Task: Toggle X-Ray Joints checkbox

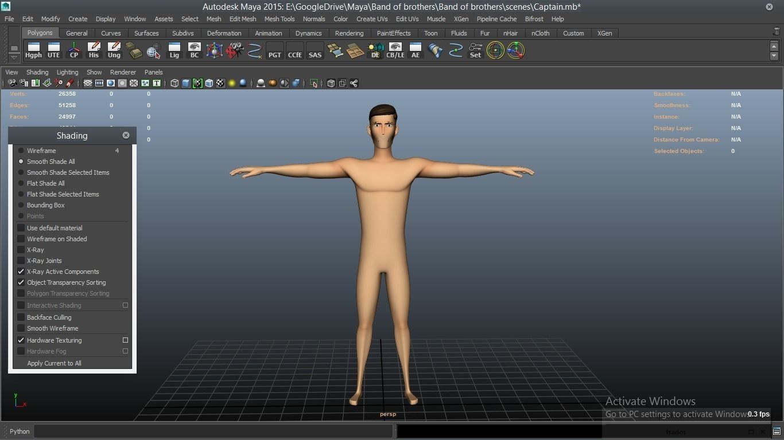Action: click(21, 261)
